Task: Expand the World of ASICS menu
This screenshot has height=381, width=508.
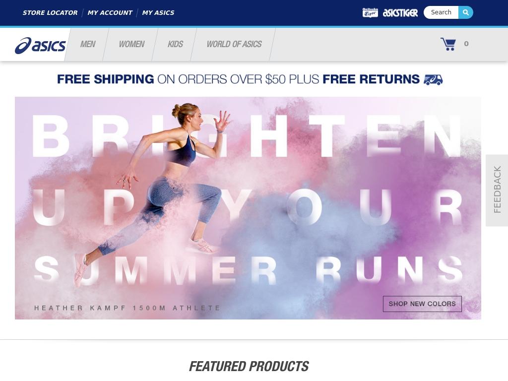Action: 234,44
